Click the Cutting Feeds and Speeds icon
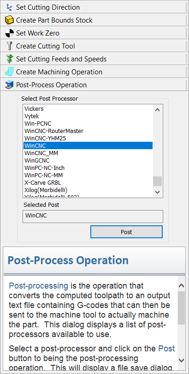This screenshot has height=374, width=189. pyautogui.click(x=9, y=59)
